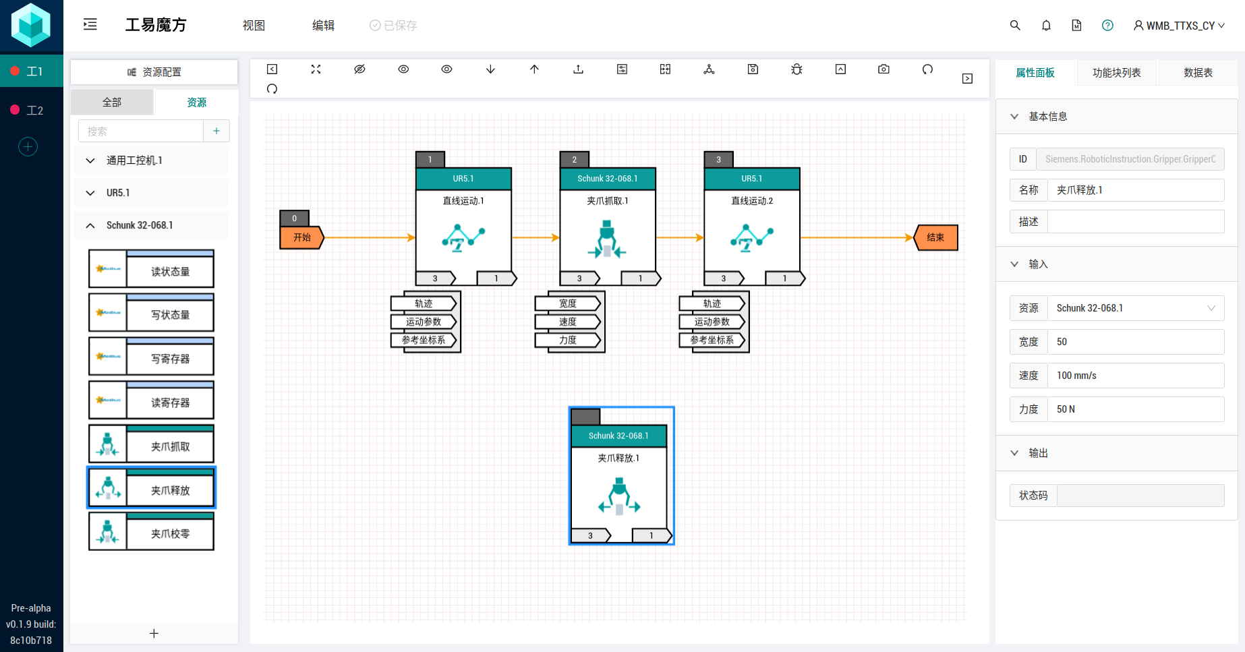Toggle the first open-eye show icon
This screenshot has width=1245, height=652.
[x=403, y=69]
